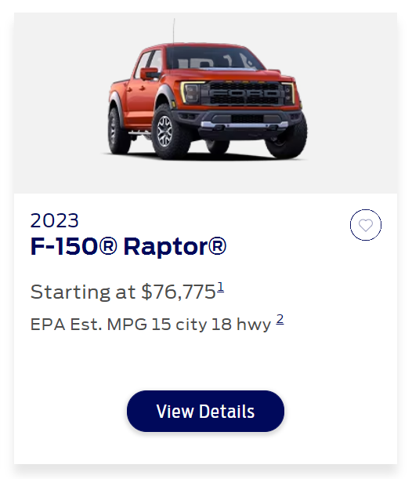Save the F-150 Raptor with the heart icon

click(365, 225)
